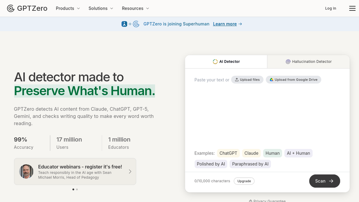Click the '1 million' educators statistic

pos(119,140)
